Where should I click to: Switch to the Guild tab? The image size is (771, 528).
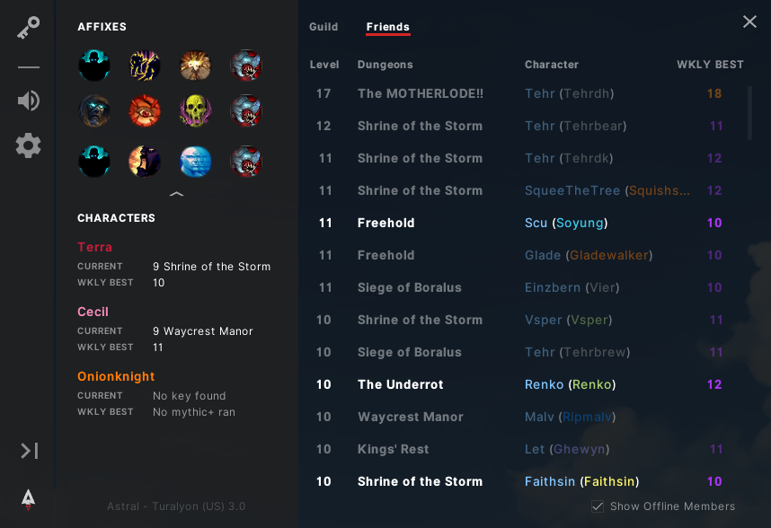[x=323, y=27]
